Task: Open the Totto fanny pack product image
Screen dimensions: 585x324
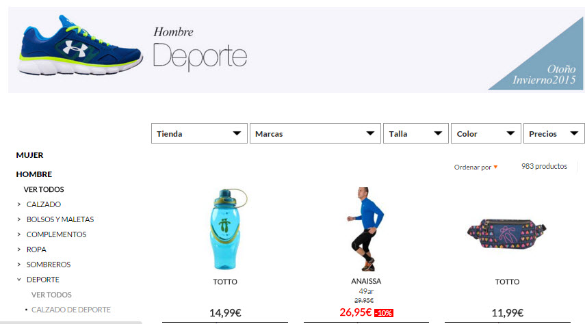Action: point(506,232)
